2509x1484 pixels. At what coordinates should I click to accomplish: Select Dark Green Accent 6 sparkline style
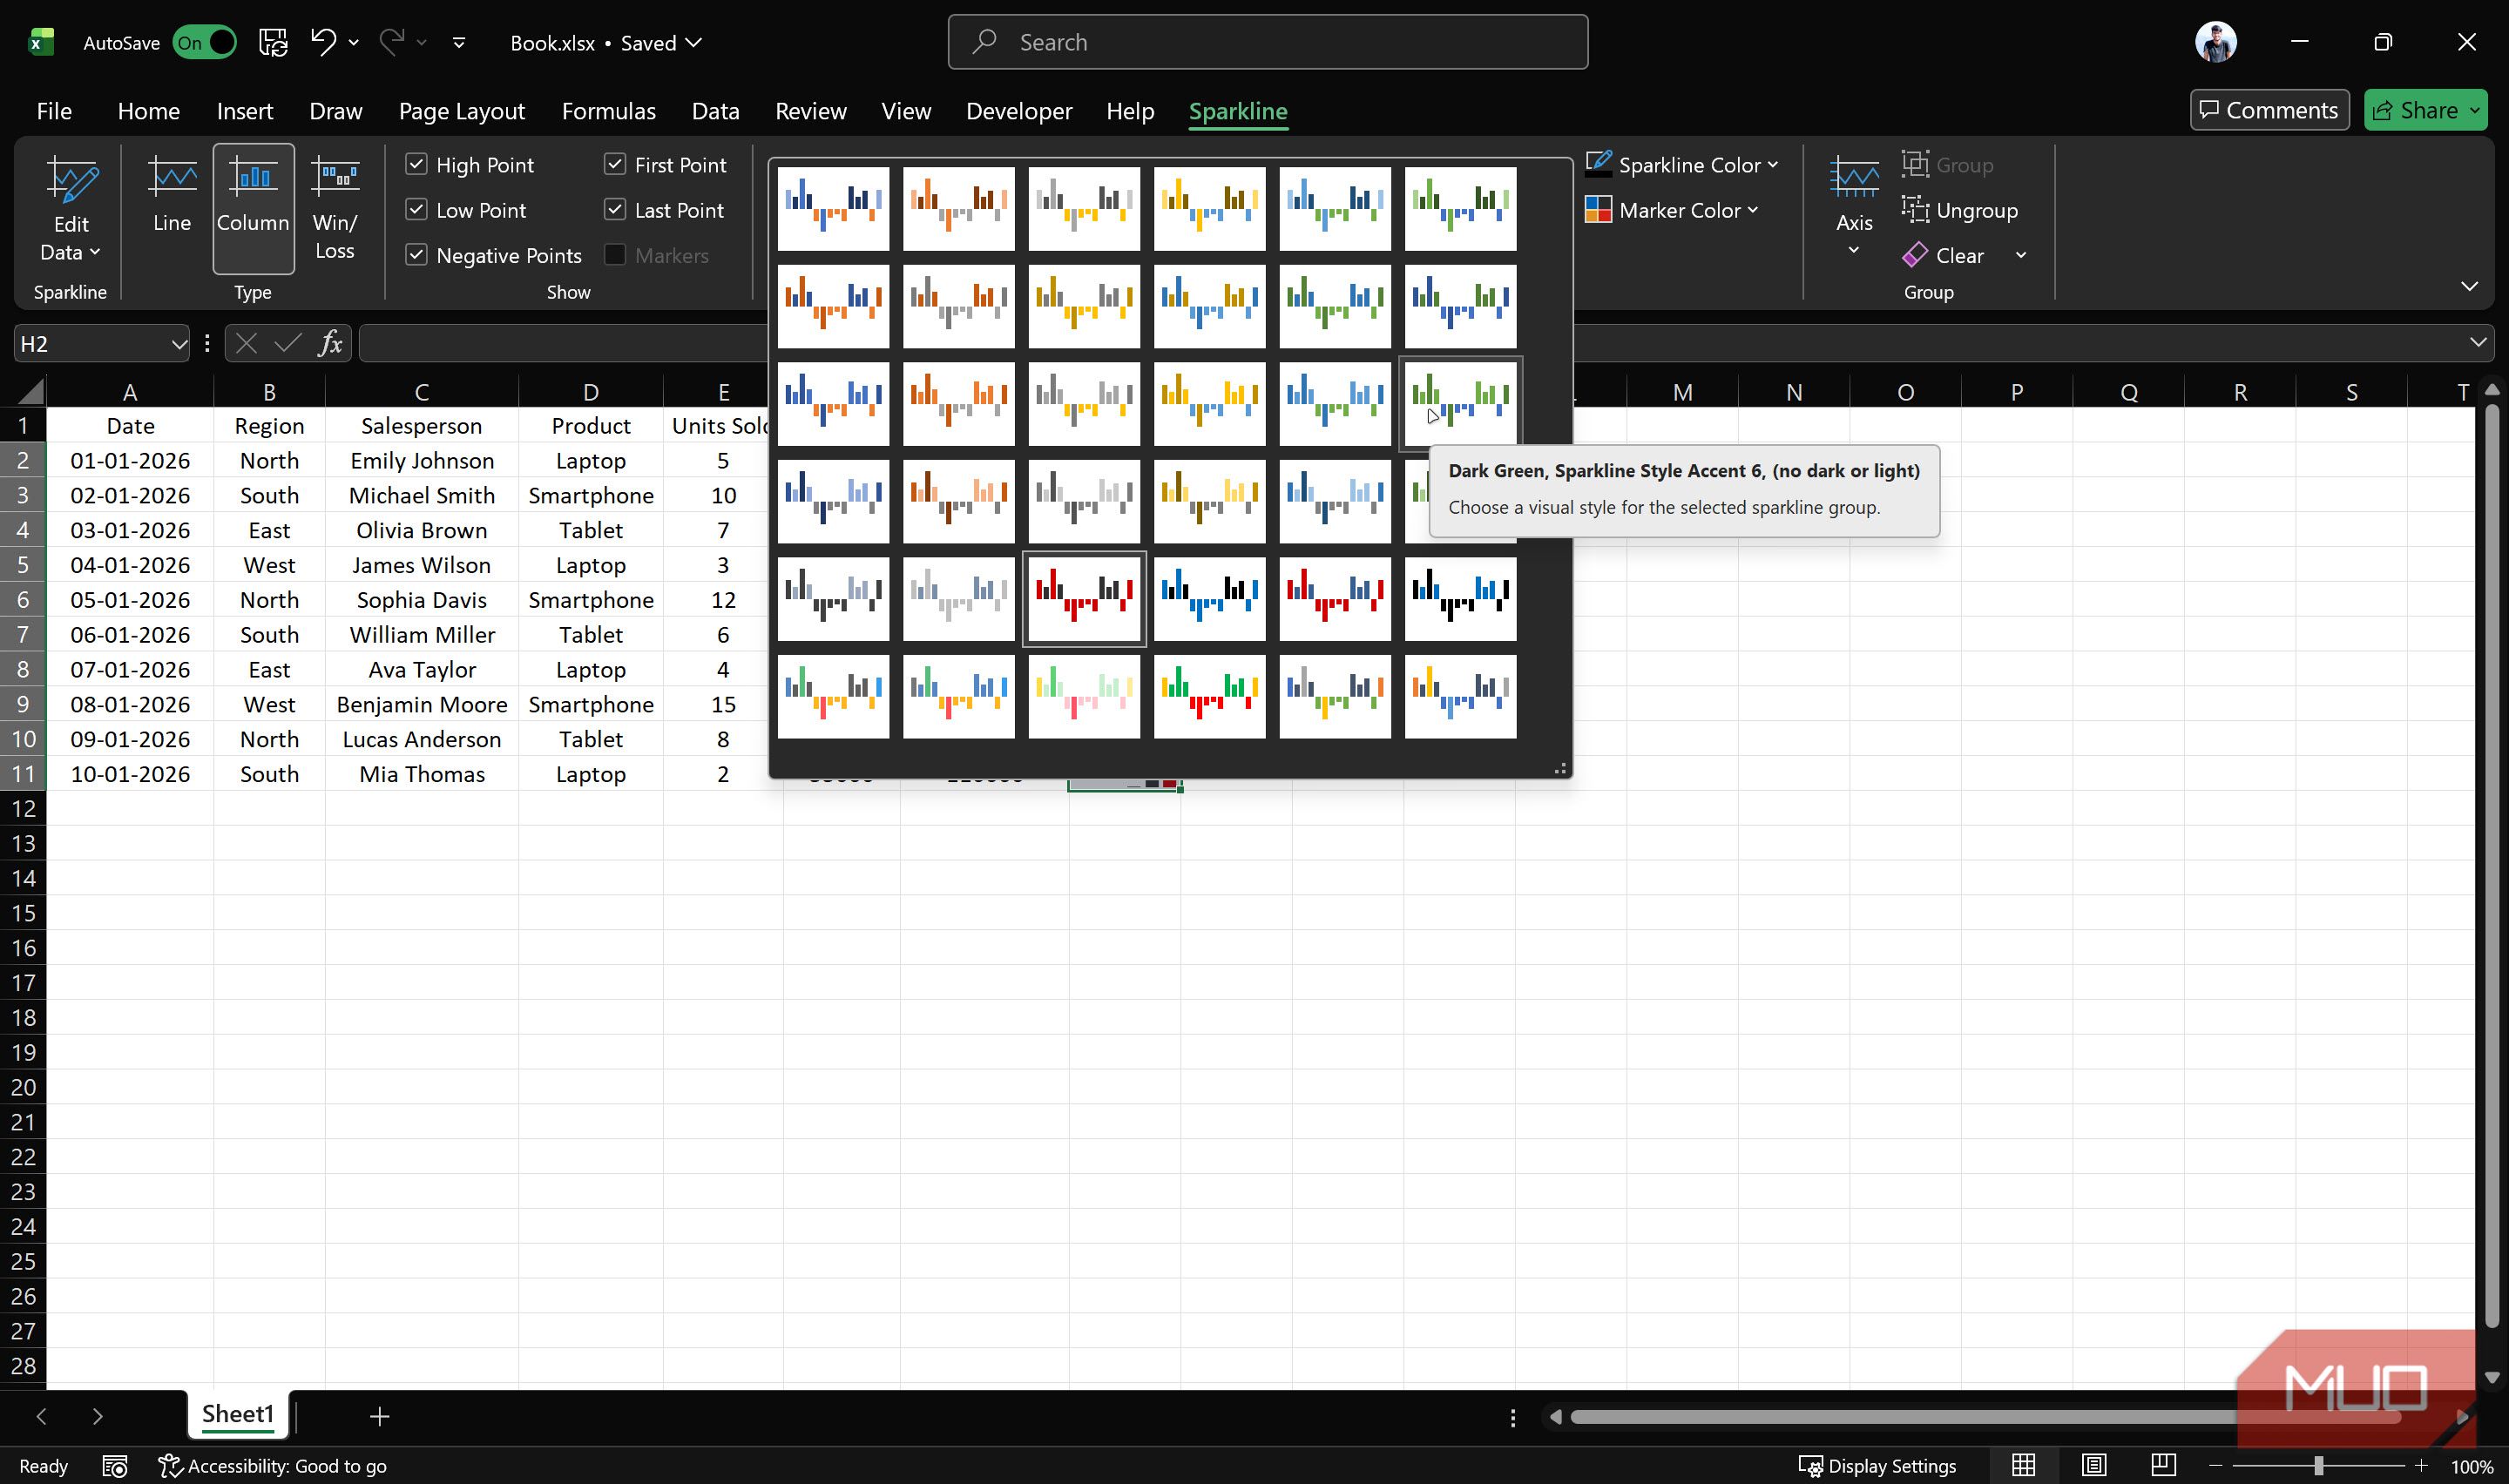pos(1460,404)
